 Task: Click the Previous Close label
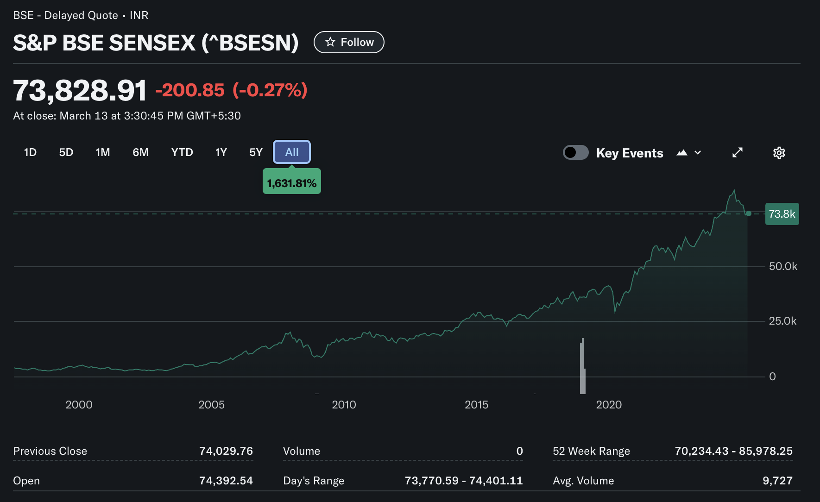50,451
